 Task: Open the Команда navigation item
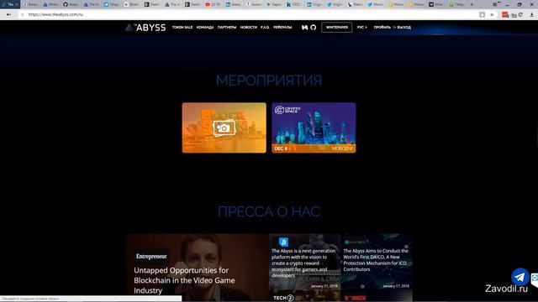pyautogui.click(x=205, y=28)
